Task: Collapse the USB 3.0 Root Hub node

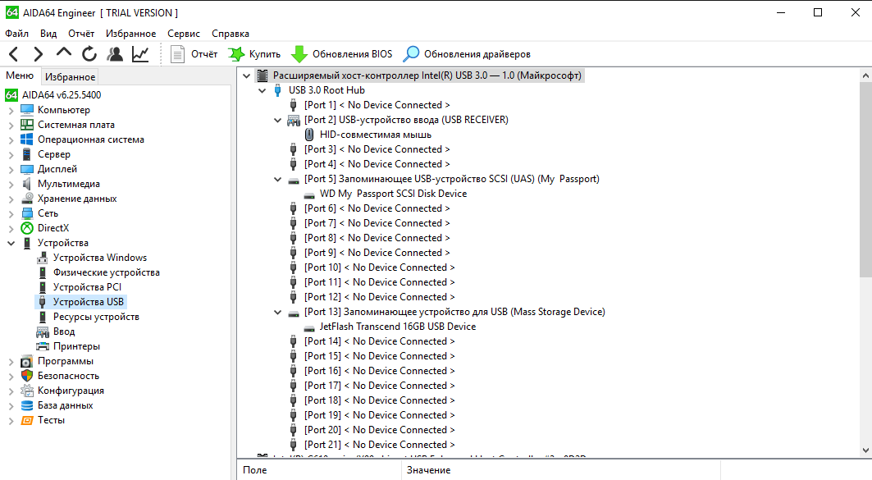Action: pyautogui.click(x=262, y=90)
